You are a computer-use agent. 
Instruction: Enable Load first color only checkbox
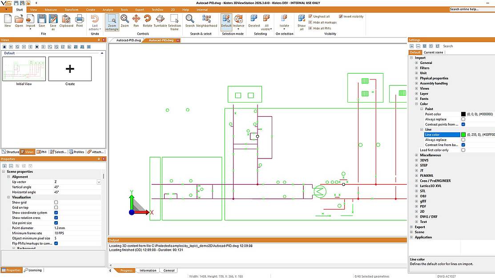click(x=463, y=150)
